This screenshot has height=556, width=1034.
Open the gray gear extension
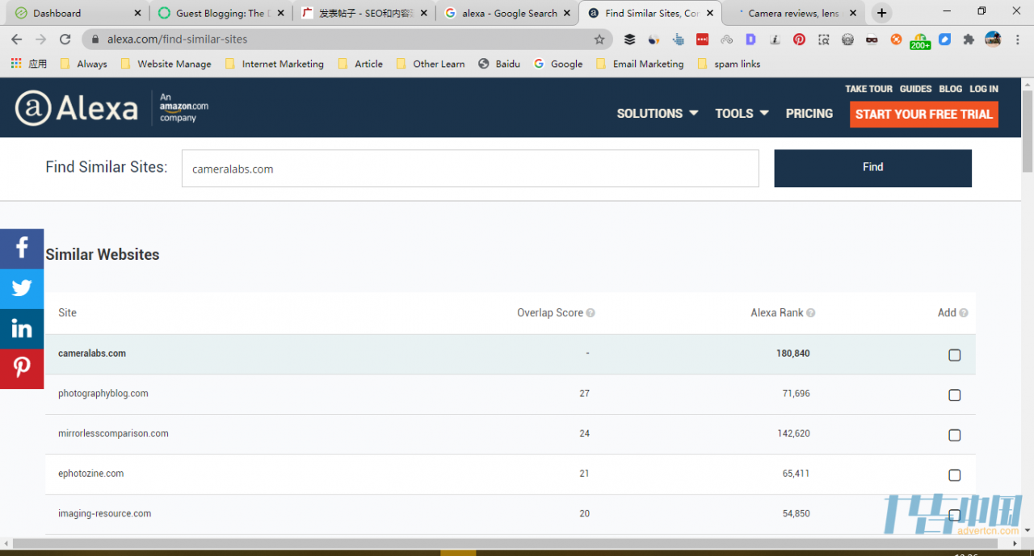point(847,39)
